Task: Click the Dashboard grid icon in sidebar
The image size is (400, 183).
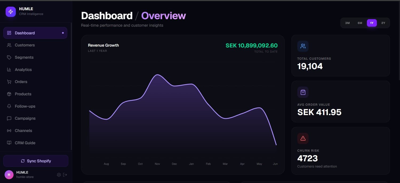Action: (9, 33)
